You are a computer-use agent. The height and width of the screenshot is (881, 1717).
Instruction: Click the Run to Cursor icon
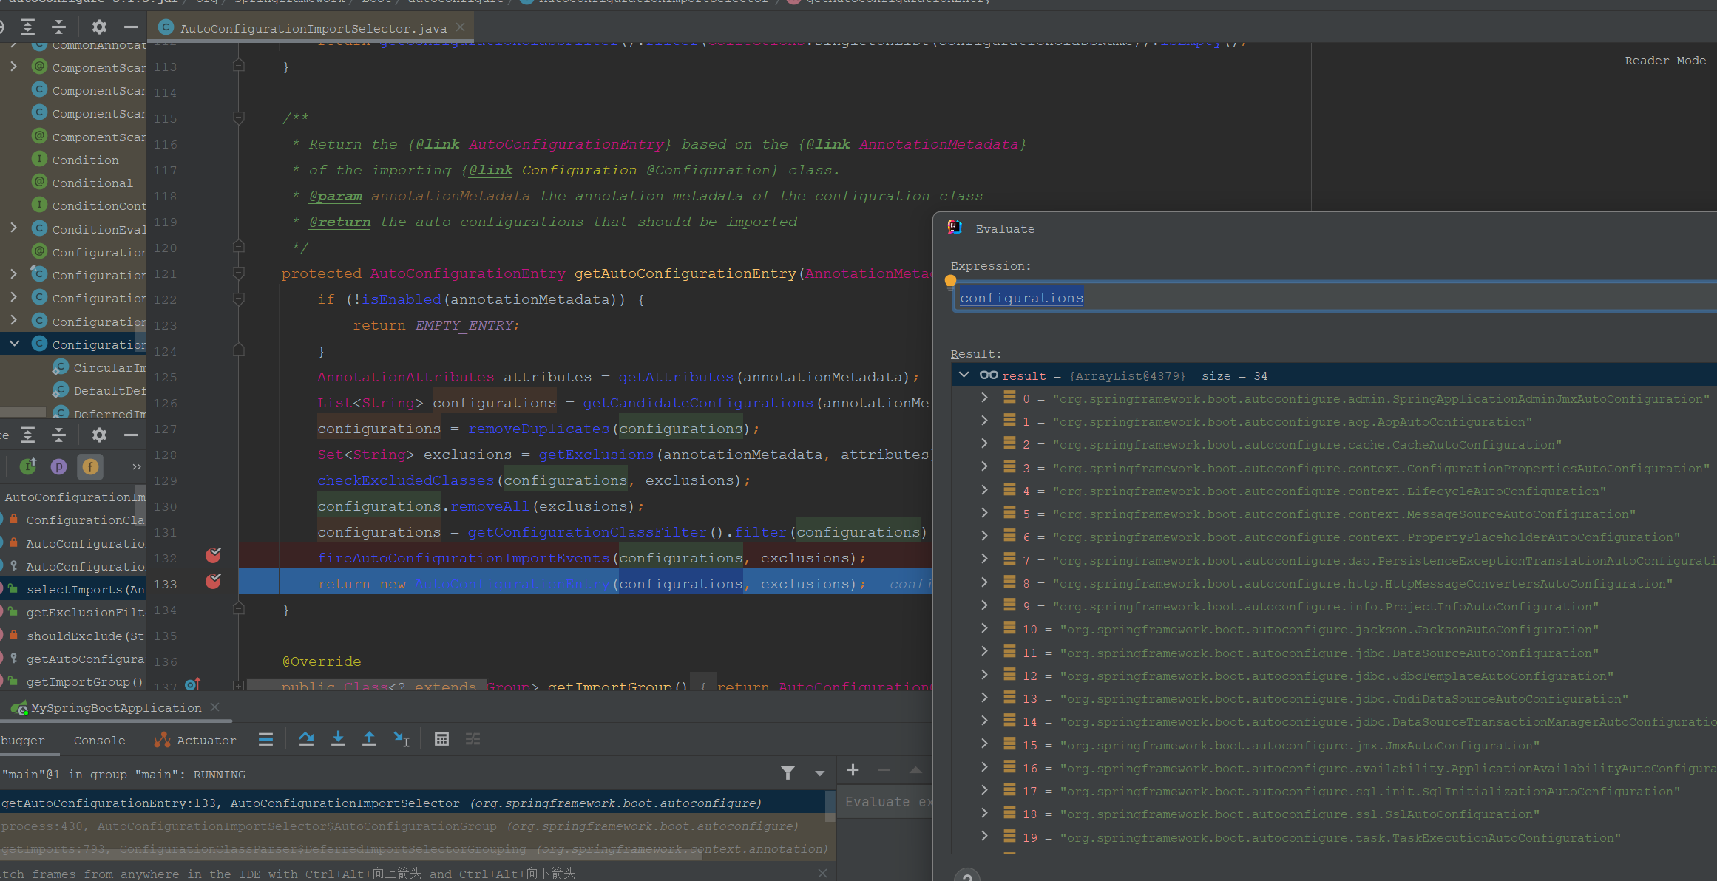coord(402,739)
